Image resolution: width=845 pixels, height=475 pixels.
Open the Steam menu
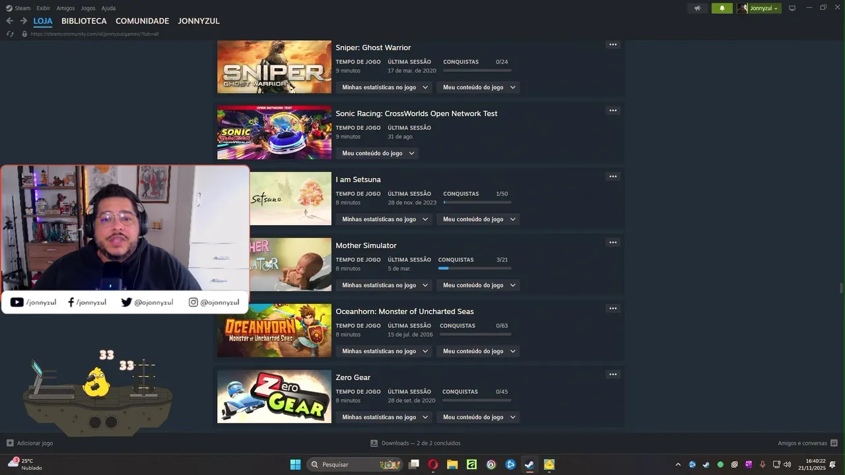[18, 9]
